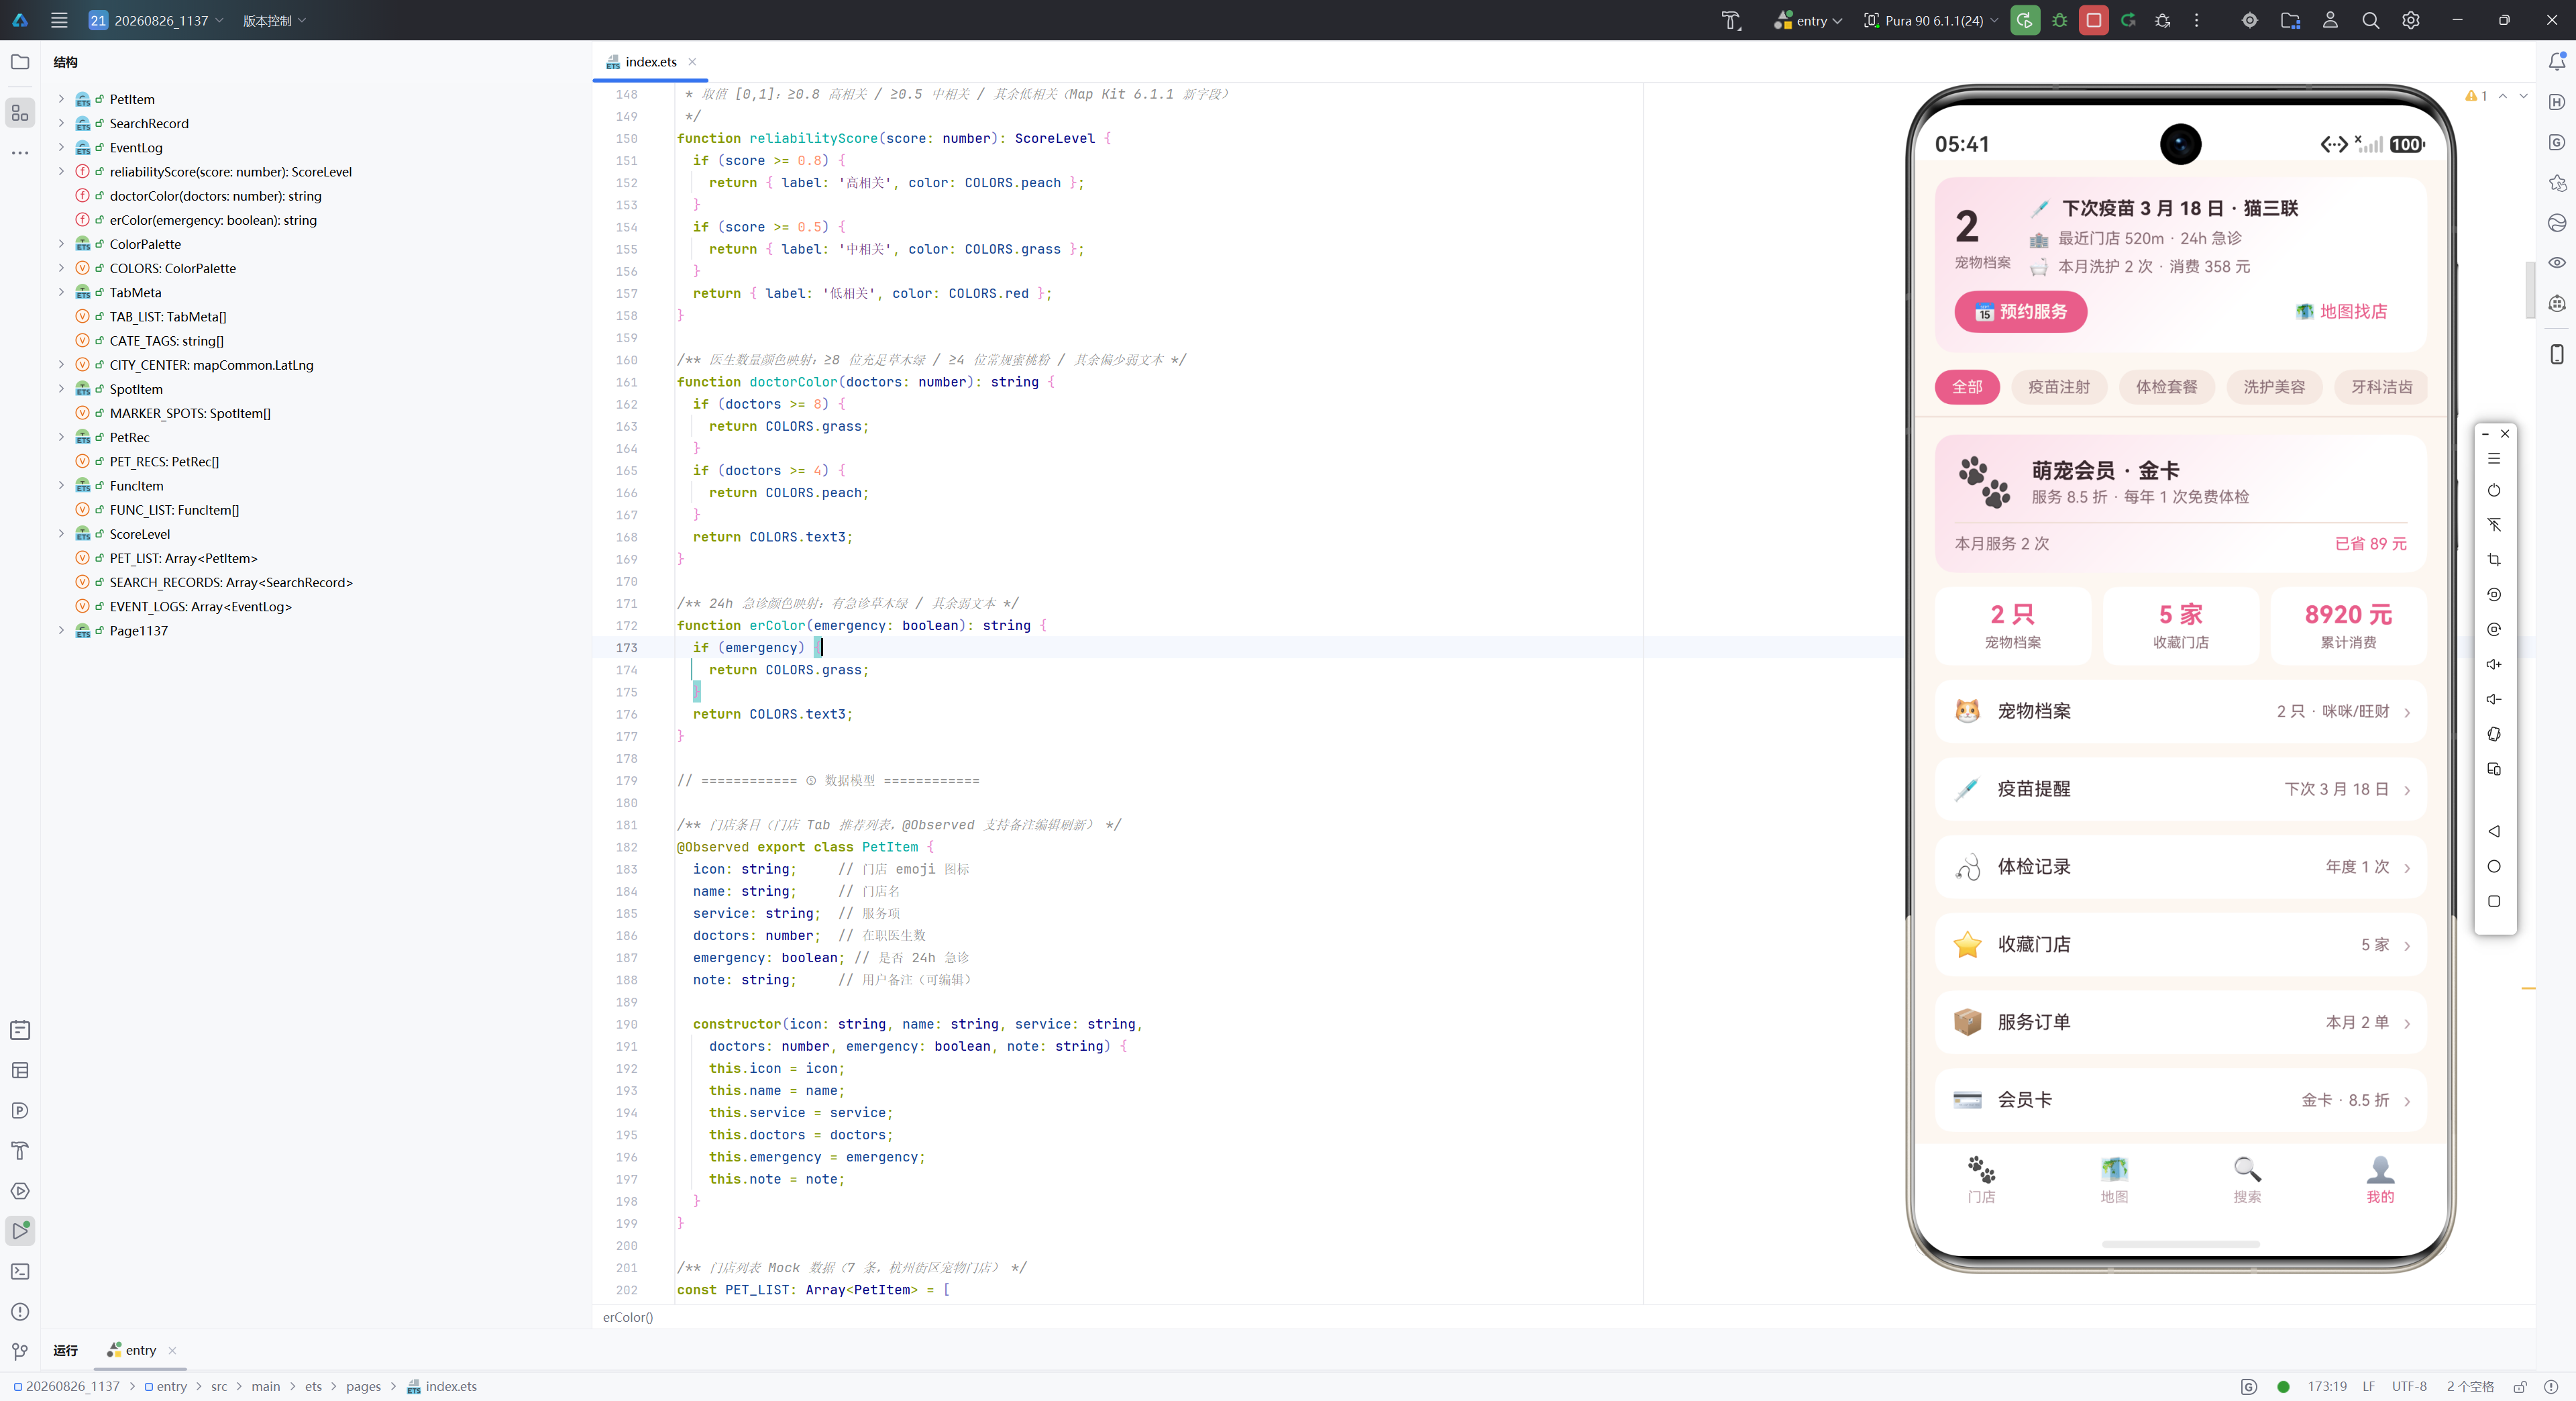
Task: Open the 宠物档案 list row in emulator
Action: click(2181, 711)
